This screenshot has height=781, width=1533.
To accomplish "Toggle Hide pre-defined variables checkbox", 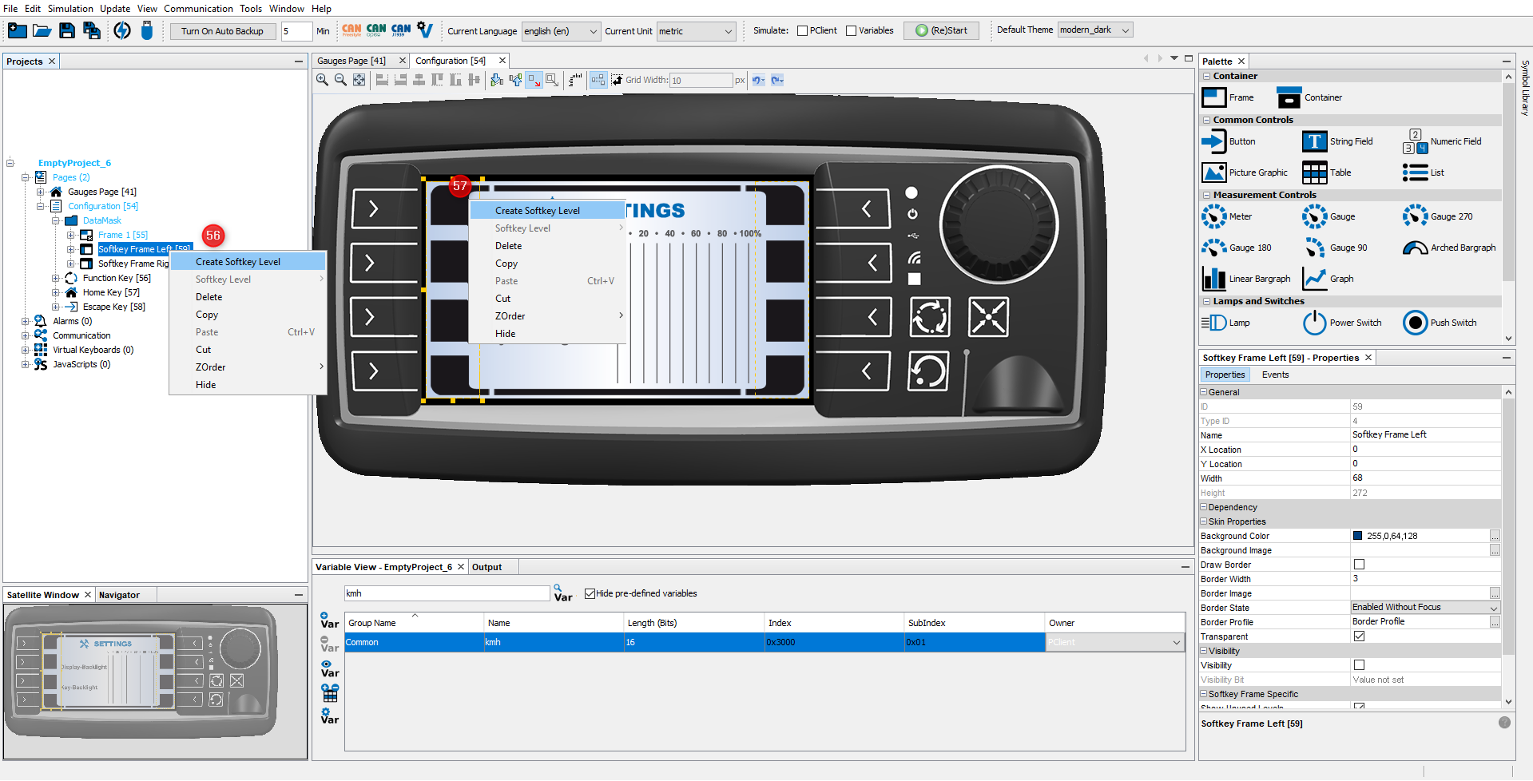I will 590,593.
